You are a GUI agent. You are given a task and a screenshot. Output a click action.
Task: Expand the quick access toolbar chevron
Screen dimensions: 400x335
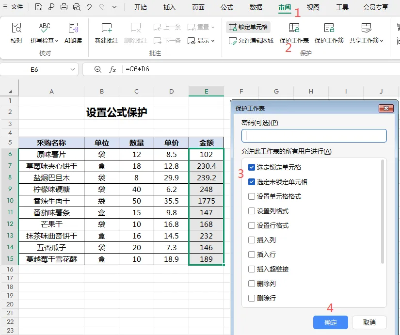[114, 7]
